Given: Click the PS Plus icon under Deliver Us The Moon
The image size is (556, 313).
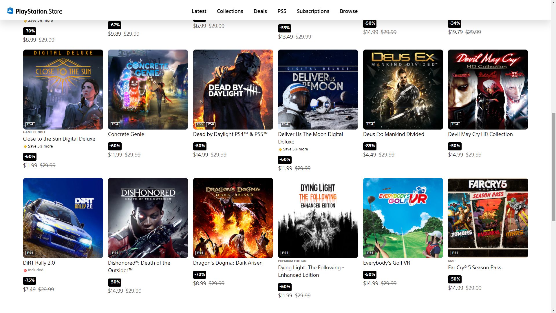Looking at the screenshot, I should [x=280, y=150].
